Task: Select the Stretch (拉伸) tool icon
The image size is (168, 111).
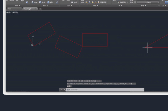Action: pyautogui.click(x=32, y=2)
